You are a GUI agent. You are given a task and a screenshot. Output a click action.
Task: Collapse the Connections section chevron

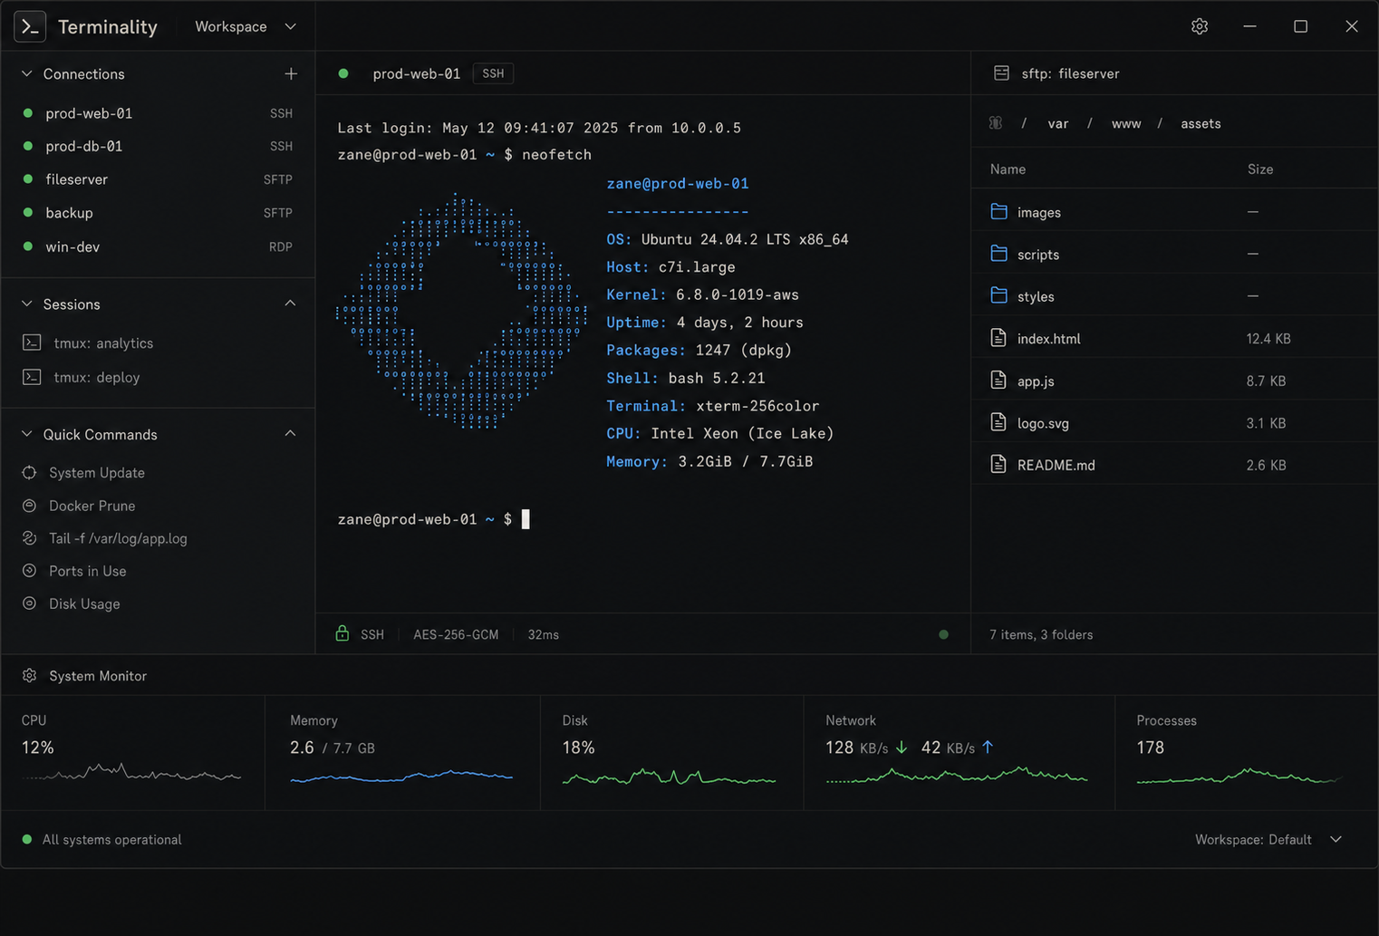coord(27,73)
